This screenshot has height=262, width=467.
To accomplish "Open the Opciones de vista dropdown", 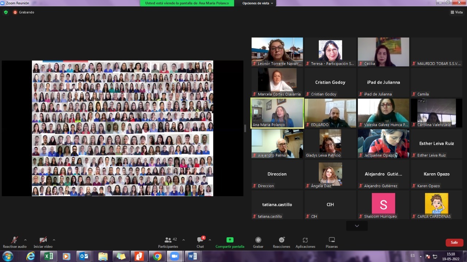I will pyautogui.click(x=258, y=3).
